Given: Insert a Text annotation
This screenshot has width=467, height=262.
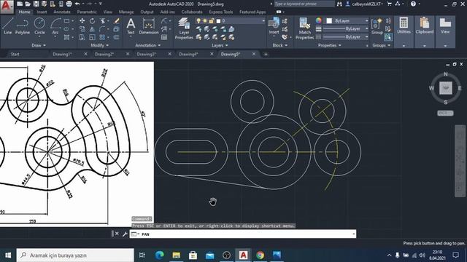Looking at the screenshot, I should [x=131, y=26].
